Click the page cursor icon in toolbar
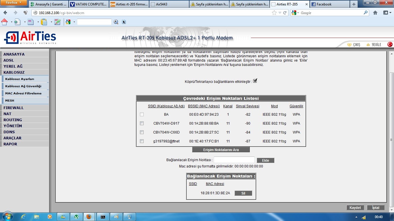The height and width of the screenshot is (221, 394). (x=124, y=22)
